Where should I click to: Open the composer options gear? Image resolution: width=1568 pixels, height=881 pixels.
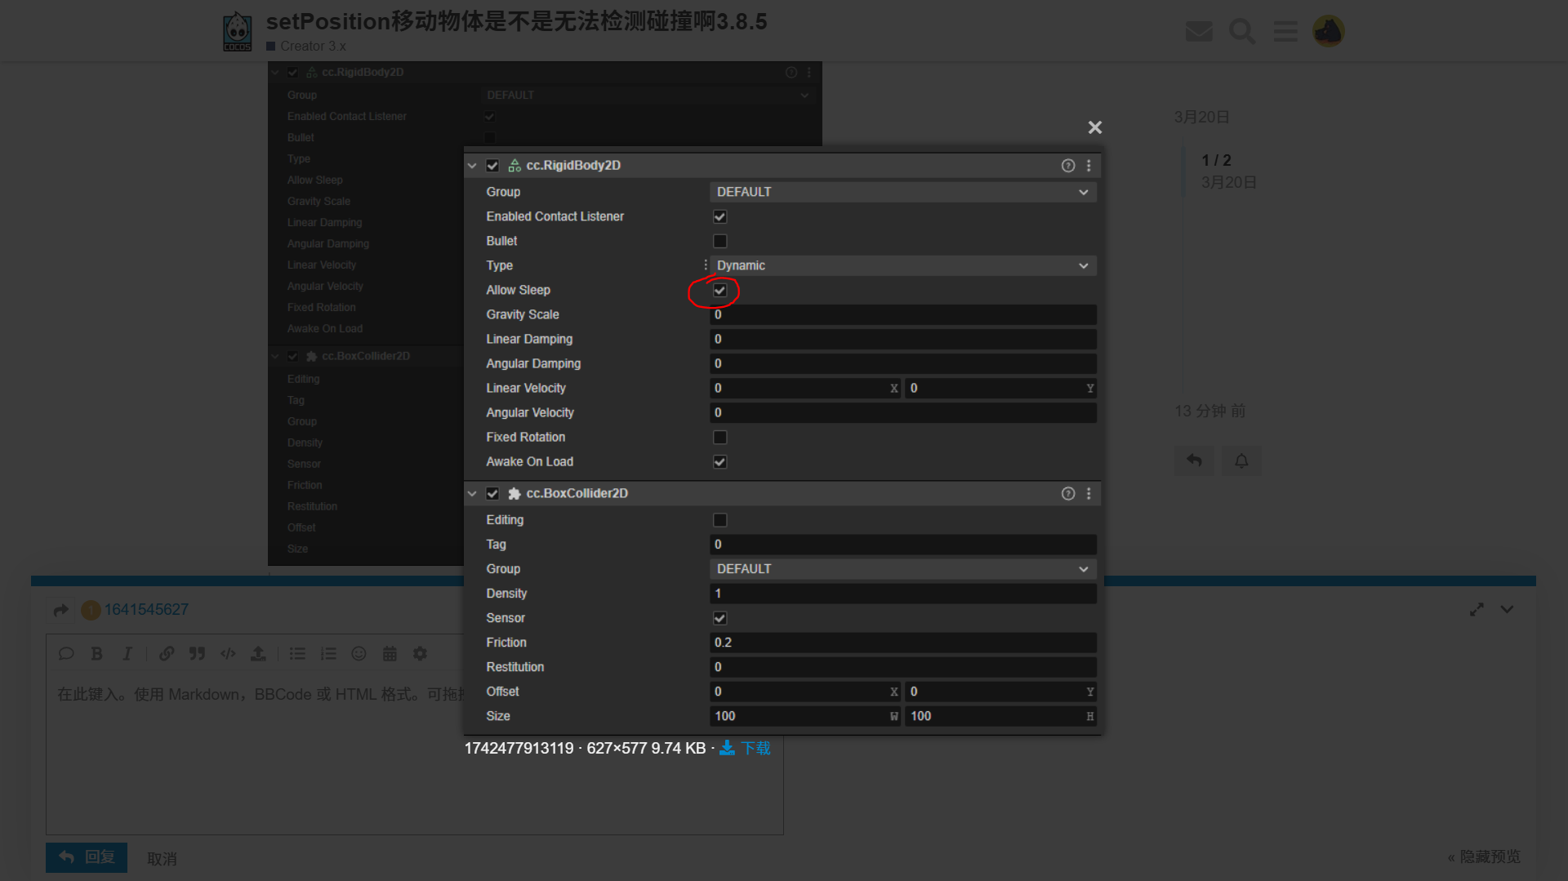click(x=420, y=653)
